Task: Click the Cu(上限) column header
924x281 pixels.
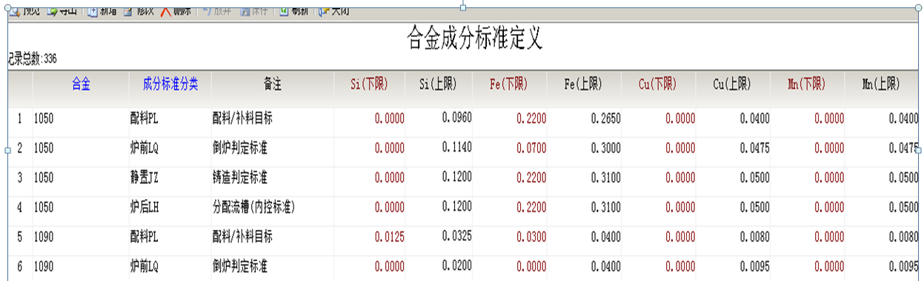Action: 732,84
